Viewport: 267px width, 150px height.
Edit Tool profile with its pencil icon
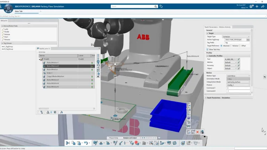tap(239, 59)
